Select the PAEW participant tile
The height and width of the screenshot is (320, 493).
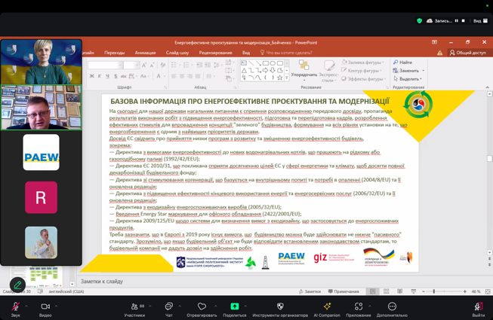coord(41,152)
